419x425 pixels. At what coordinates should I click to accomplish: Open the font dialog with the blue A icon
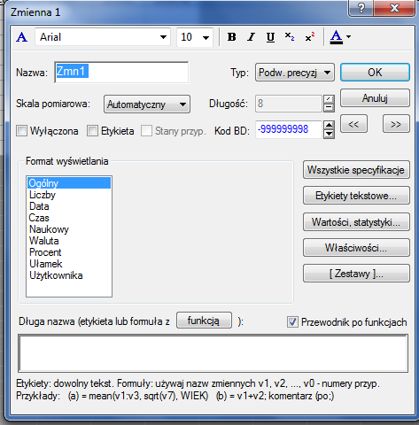[22, 37]
